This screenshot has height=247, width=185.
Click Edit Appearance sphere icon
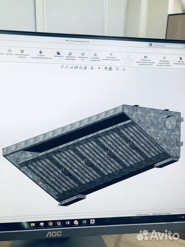coord(106,68)
